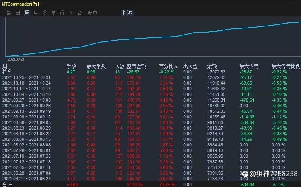Select week row 2021.06.21 ~ 2021.06.27
301x187 pixels.
pos(150,179)
